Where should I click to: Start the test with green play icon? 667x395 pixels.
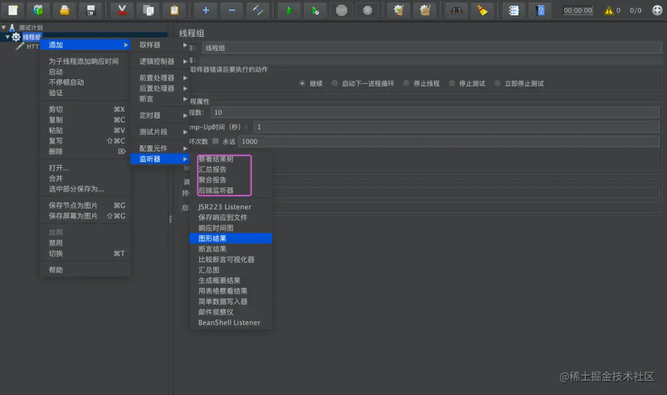289,10
